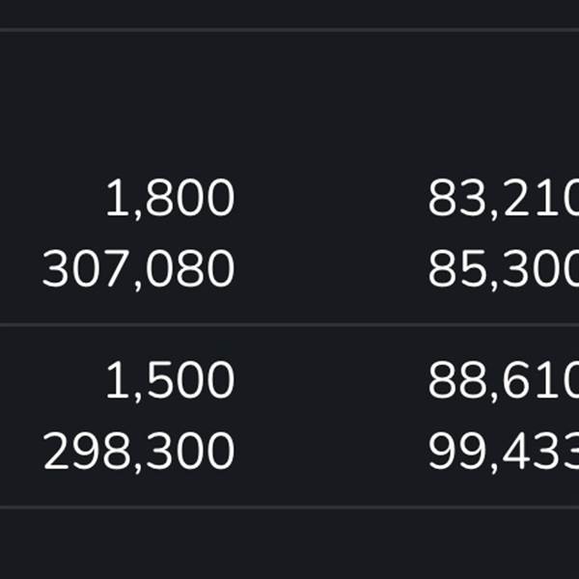Select the 307,080 table cell

tap(139, 269)
